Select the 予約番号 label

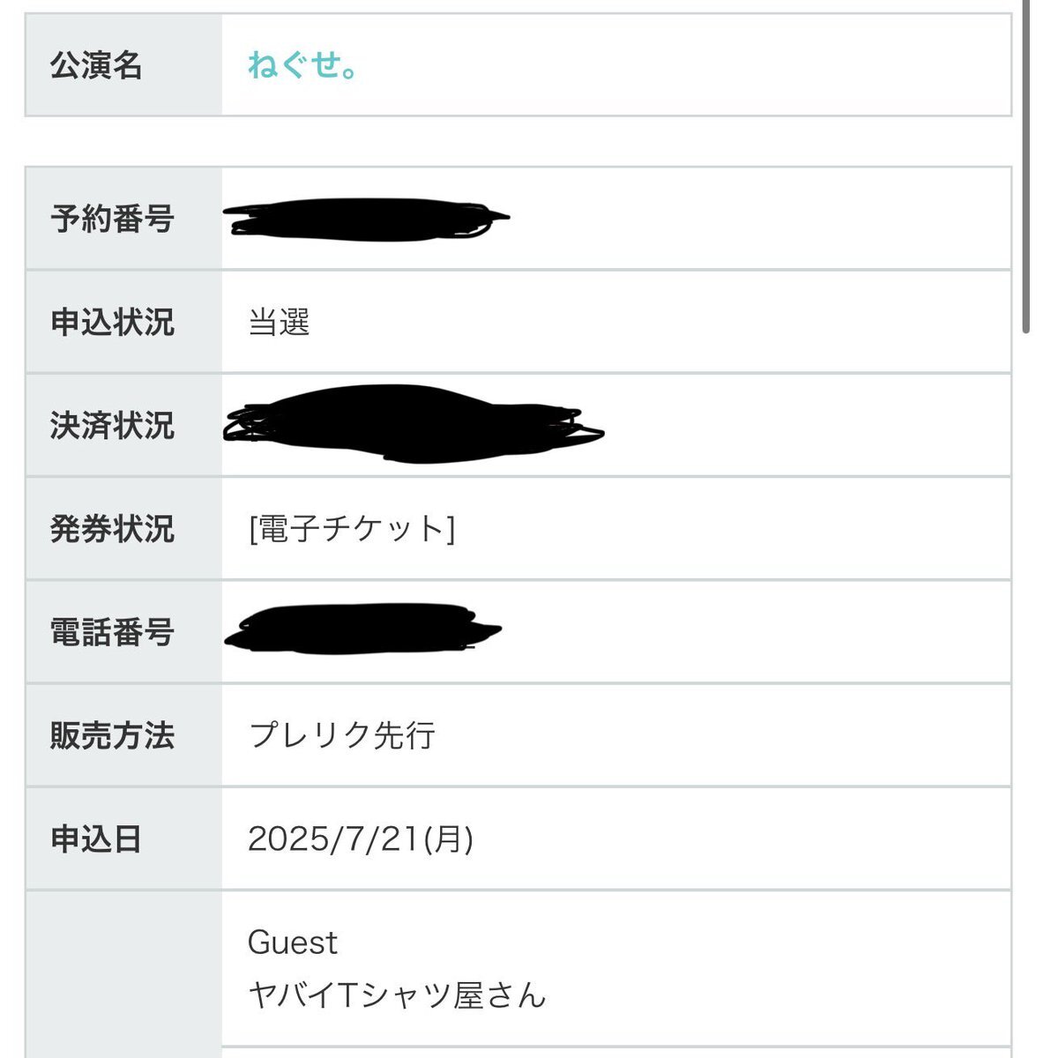click(112, 219)
